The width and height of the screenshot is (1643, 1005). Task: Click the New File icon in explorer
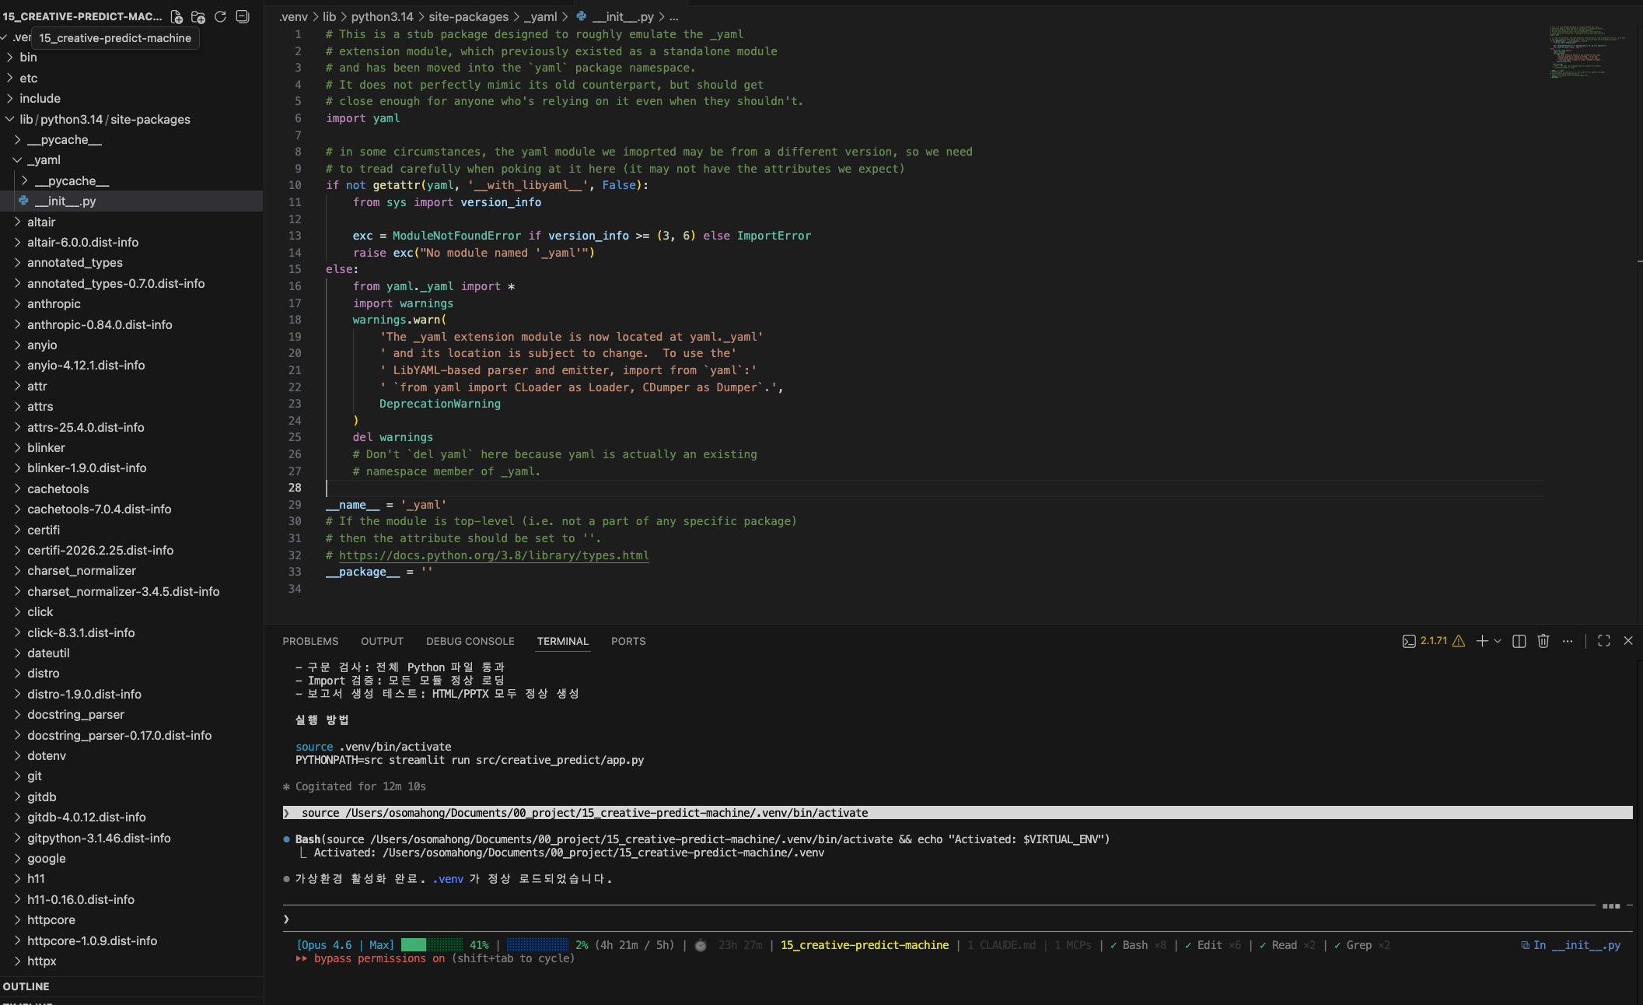[x=177, y=16]
